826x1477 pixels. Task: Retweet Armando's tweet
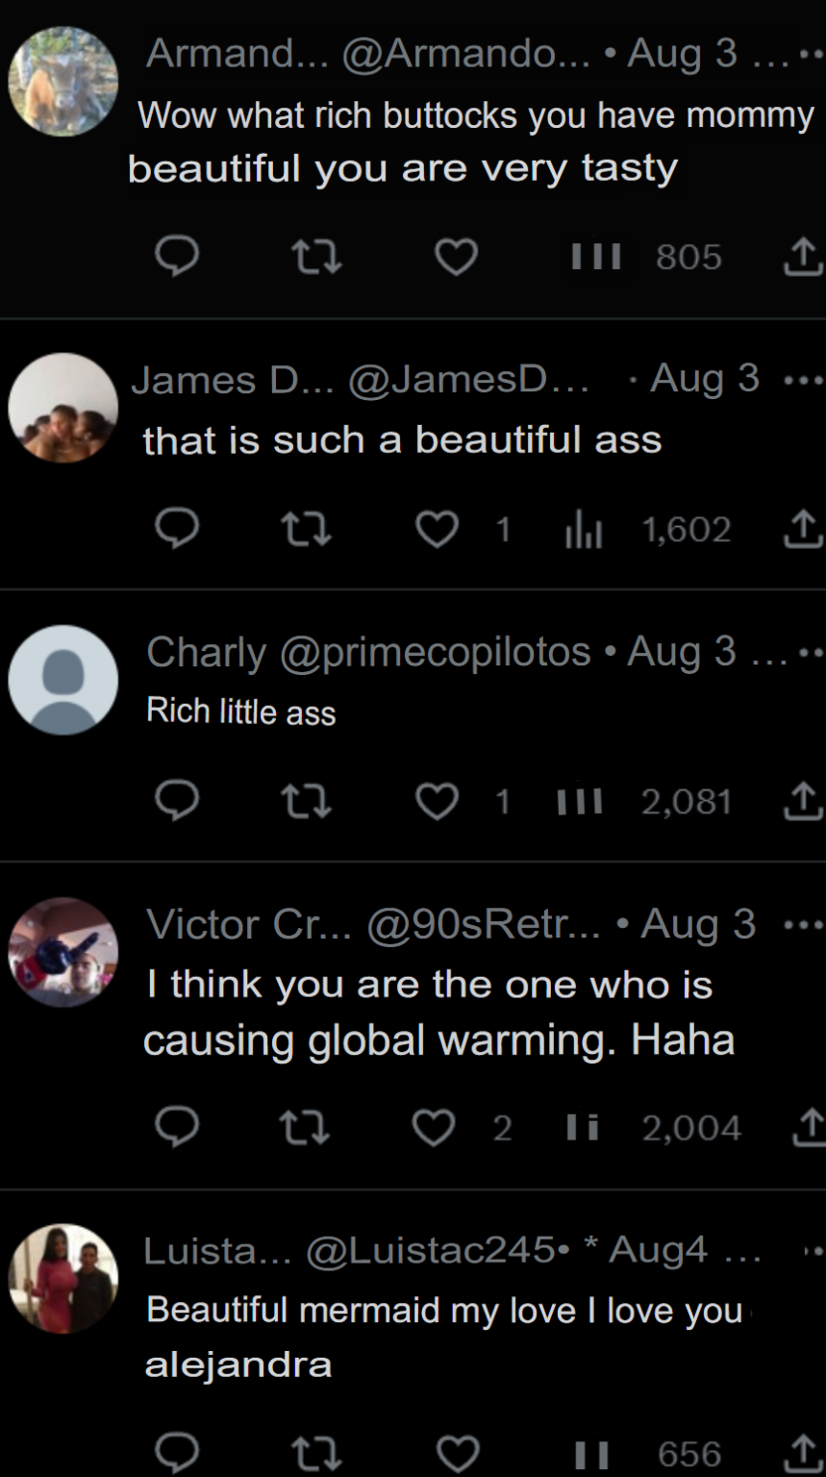pyautogui.click(x=316, y=257)
